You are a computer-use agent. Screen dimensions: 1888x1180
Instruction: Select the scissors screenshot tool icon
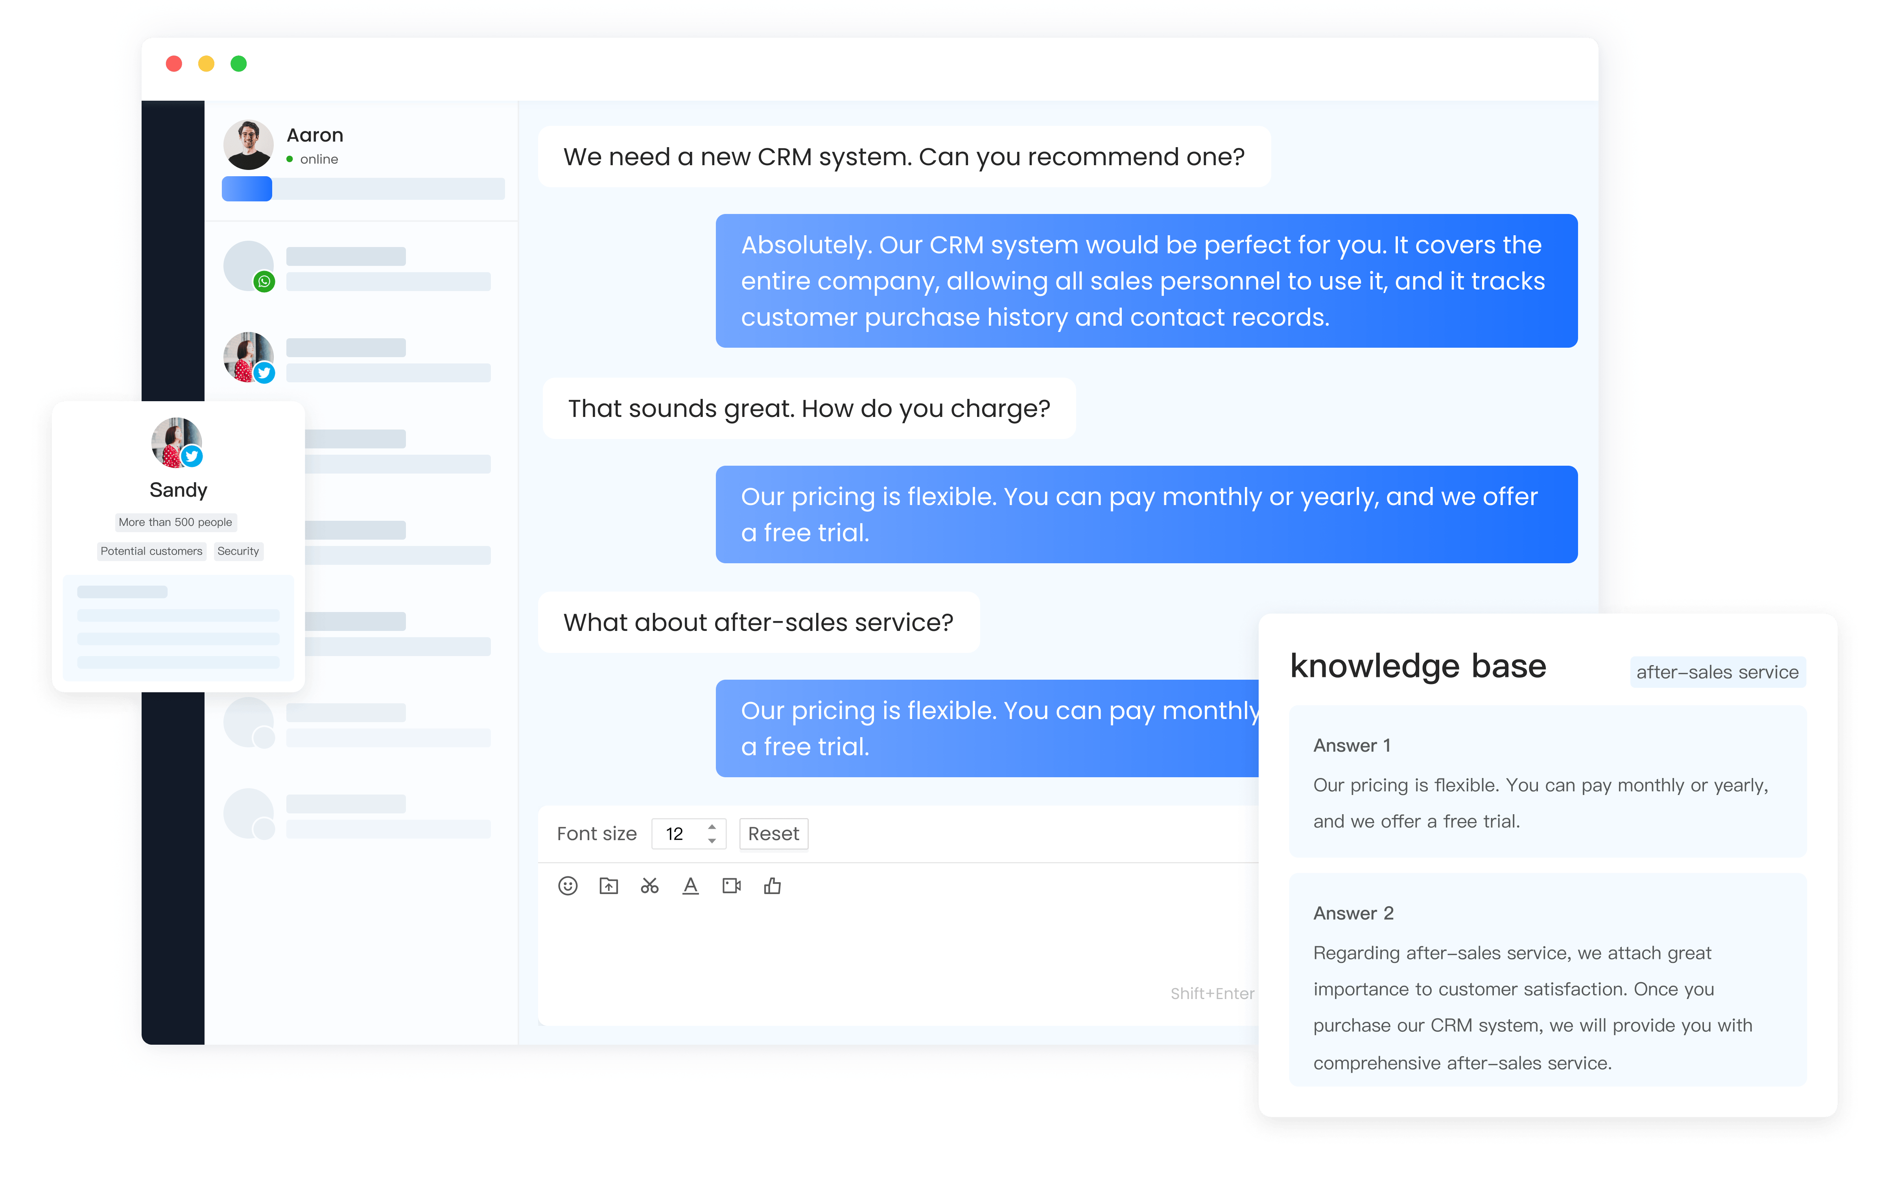[x=650, y=886]
